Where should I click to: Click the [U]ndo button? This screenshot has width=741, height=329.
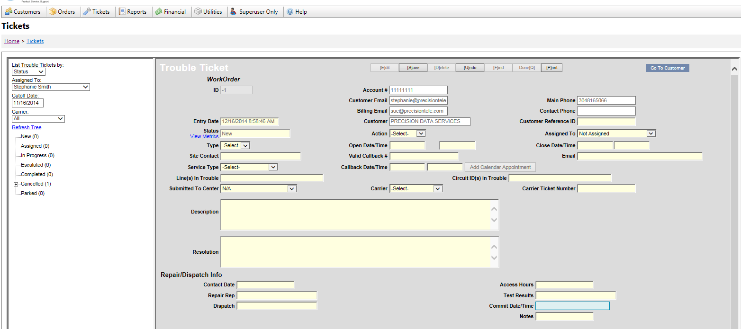click(x=470, y=68)
